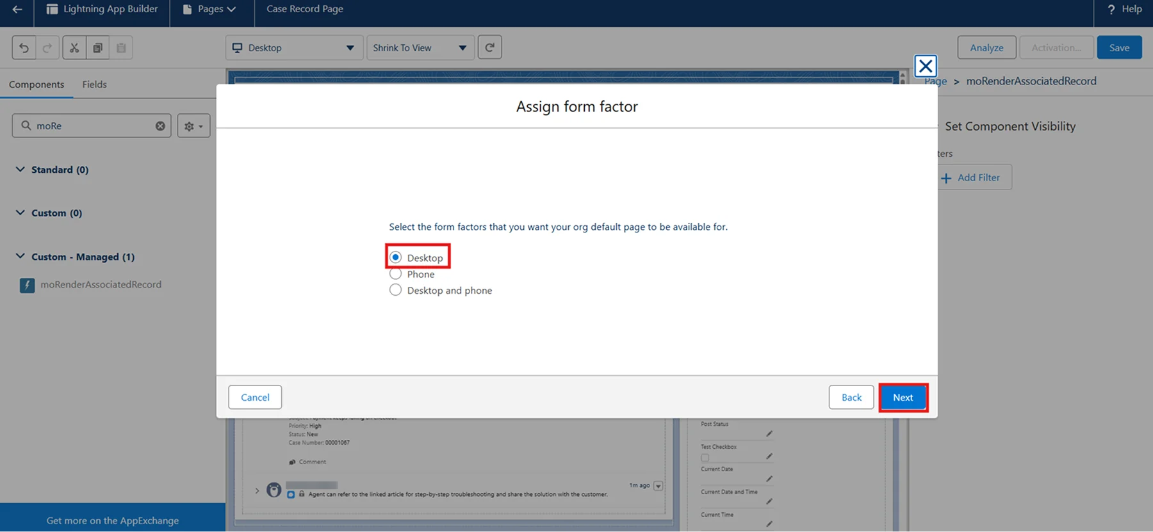Toggle the Test Checkbox field checkbox

705,458
